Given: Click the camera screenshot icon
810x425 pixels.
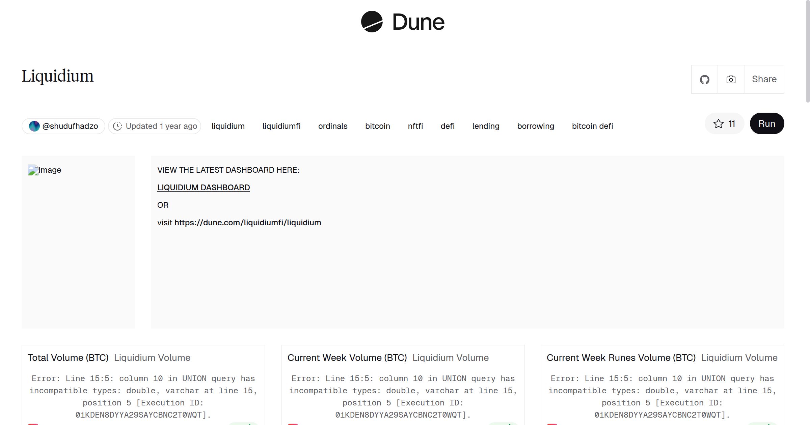Looking at the screenshot, I should coord(731,80).
